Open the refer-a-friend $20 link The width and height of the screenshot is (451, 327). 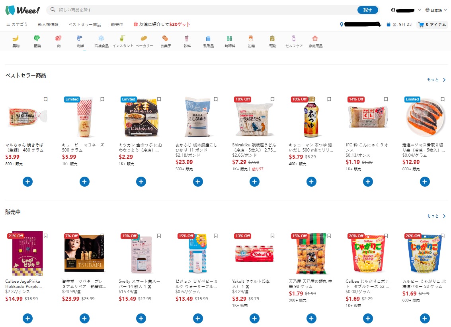coord(162,24)
